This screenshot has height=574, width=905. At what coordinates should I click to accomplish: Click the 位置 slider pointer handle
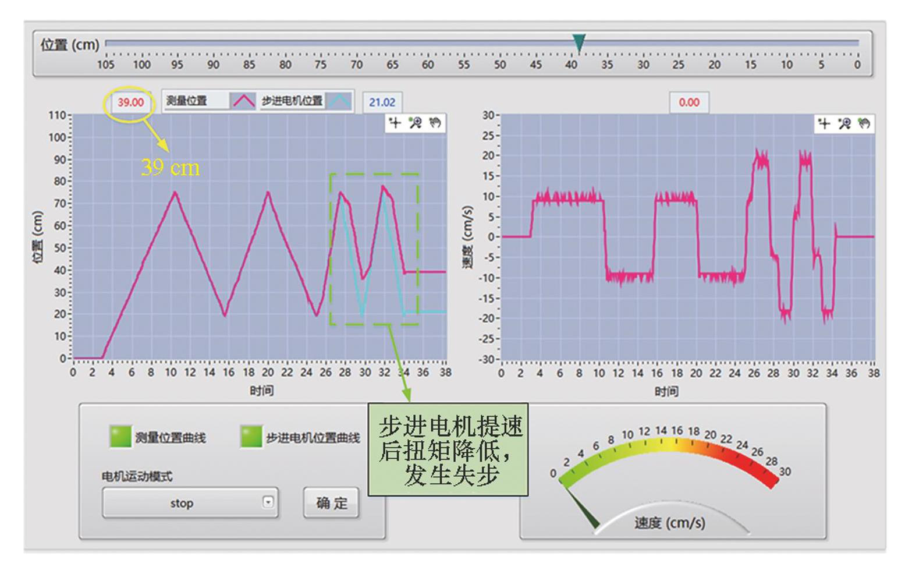coord(579,43)
